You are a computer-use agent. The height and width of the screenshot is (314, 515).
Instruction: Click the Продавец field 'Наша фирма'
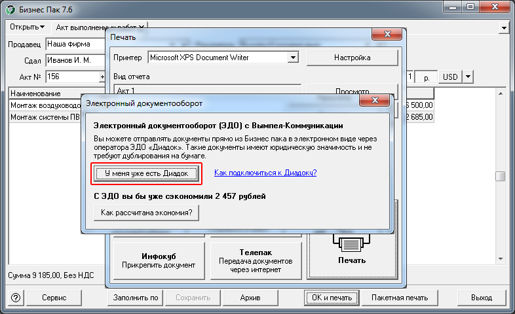(75, 44)
